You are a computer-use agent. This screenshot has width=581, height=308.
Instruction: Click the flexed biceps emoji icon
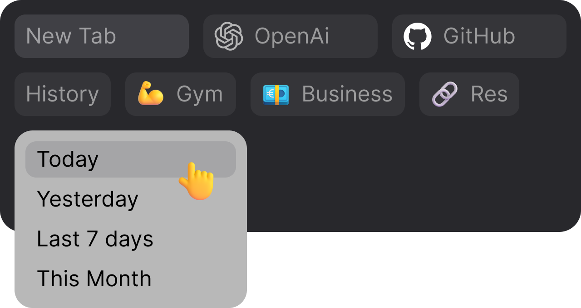click(x=151, y=94)
